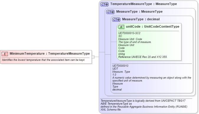Select the MinimumTemperature : TemperatureMeasureType title
The image size is (199, 114).
tap(50, 53)
